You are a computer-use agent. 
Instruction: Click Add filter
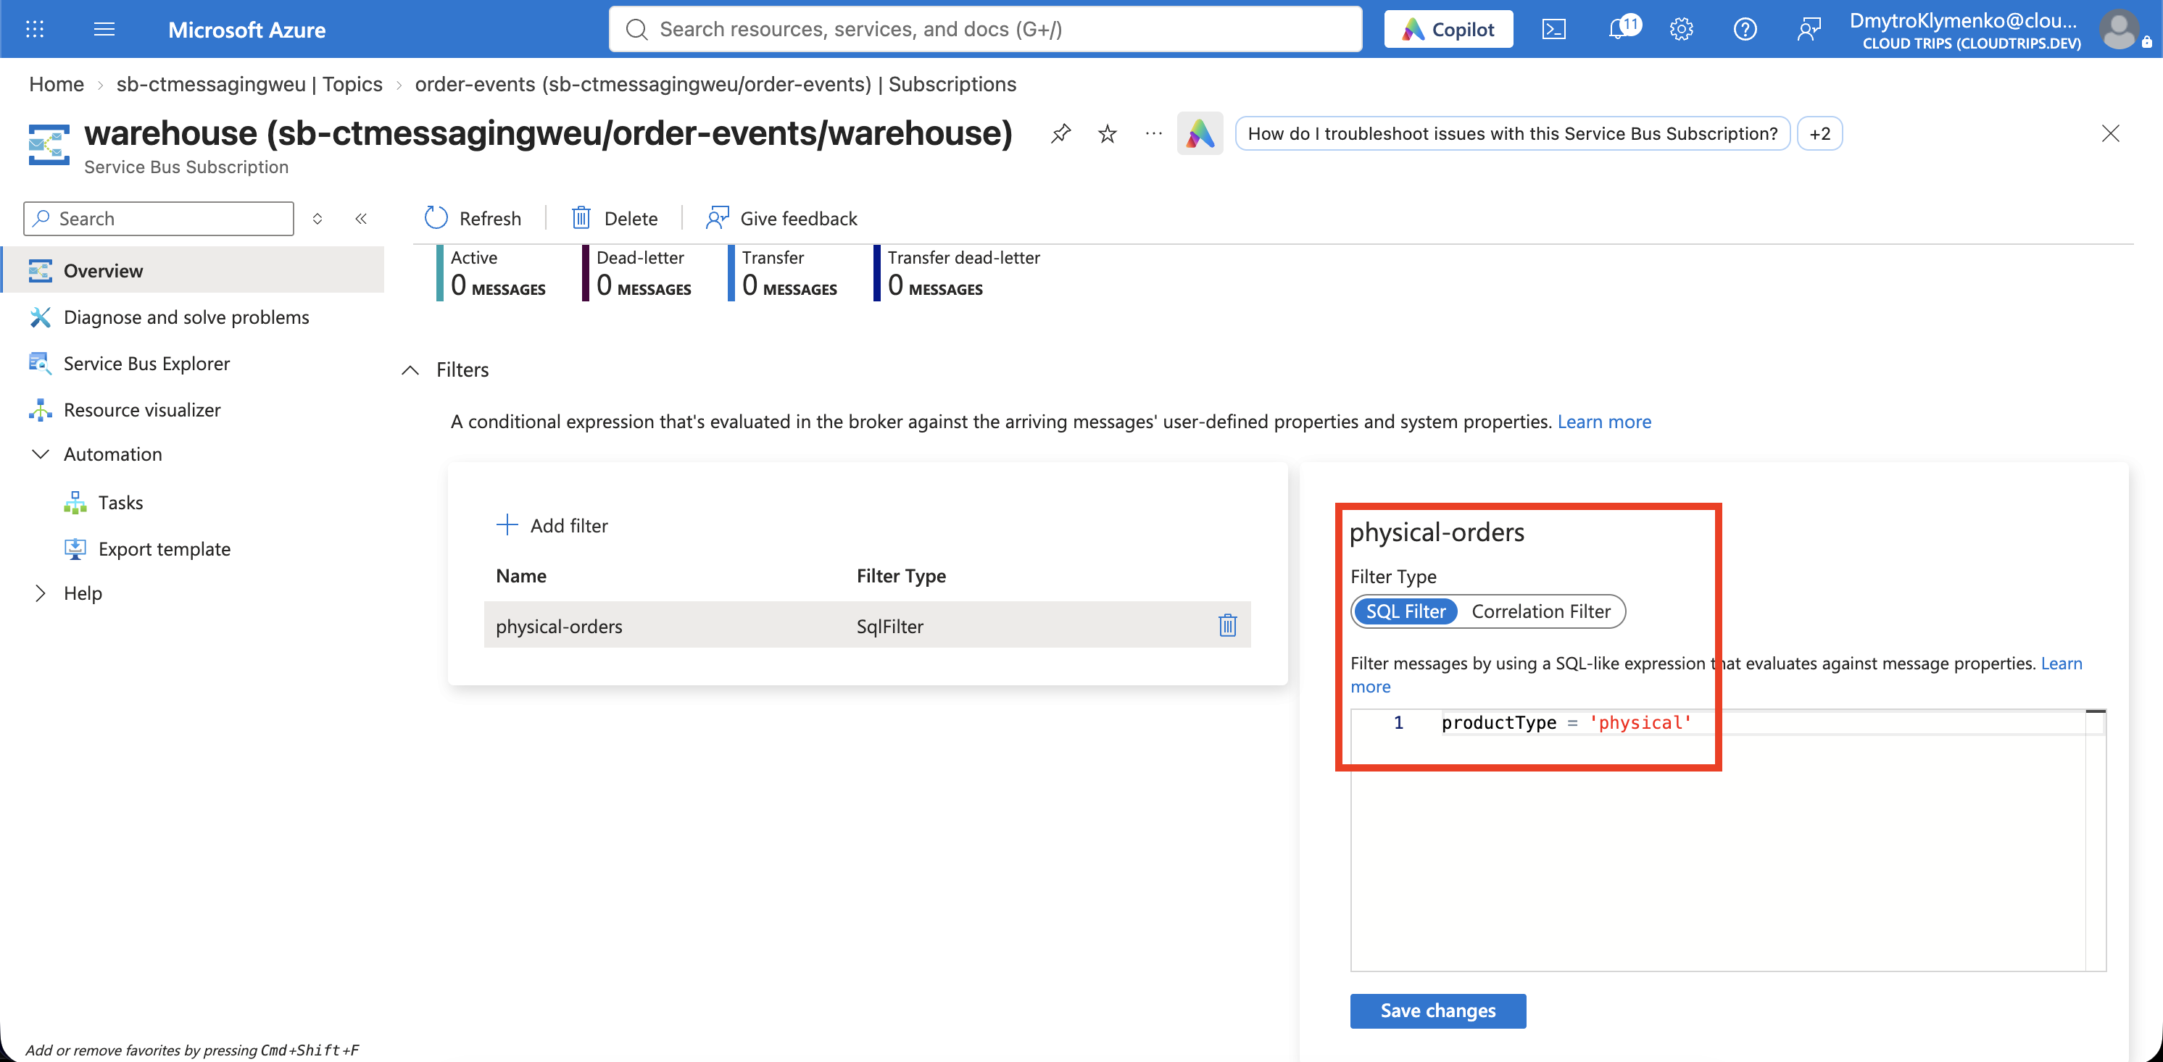[x=552, y=525]
